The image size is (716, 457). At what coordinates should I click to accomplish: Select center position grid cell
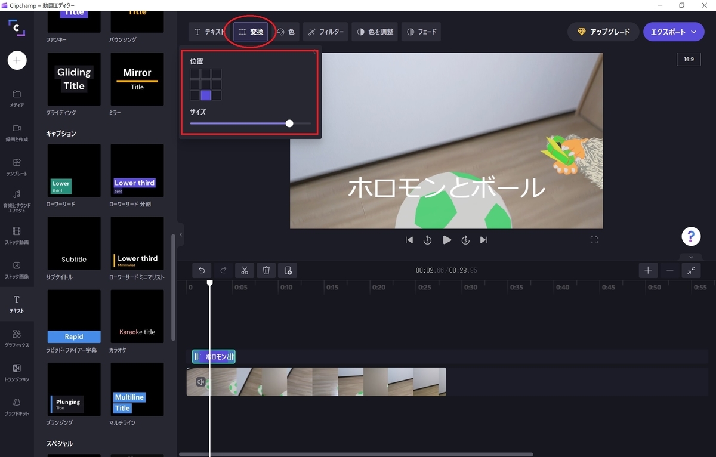click(206, 85)
